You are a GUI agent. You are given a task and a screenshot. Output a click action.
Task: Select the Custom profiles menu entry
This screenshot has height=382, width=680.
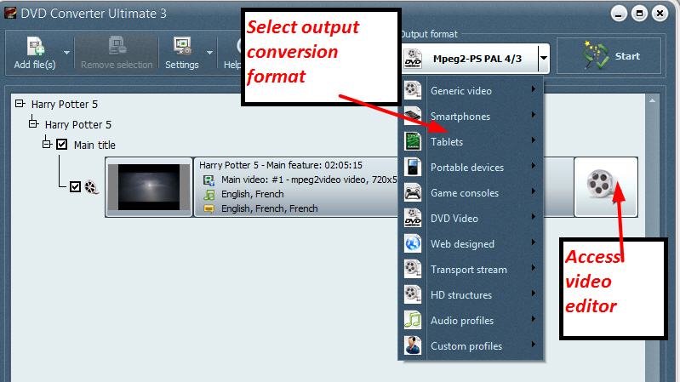coord(471,346)
